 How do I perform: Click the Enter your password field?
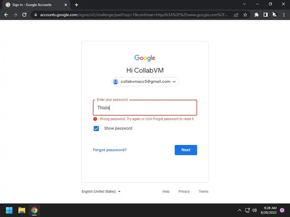pyautogui.click(x=145, y=108)
